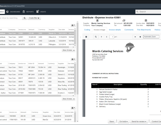Image resolution: width=161 pixels, height=125 pixels.
Task: Select invoice row 0001871
Action: (37, 41)
